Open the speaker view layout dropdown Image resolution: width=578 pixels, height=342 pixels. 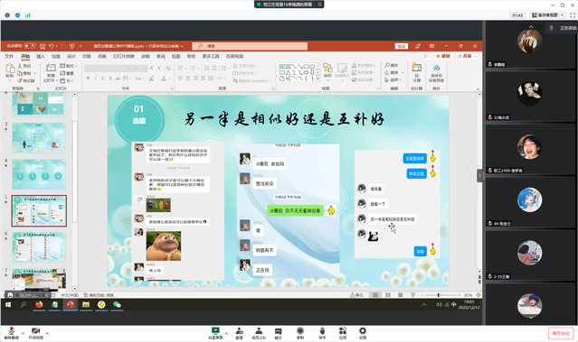coord(548,15)
